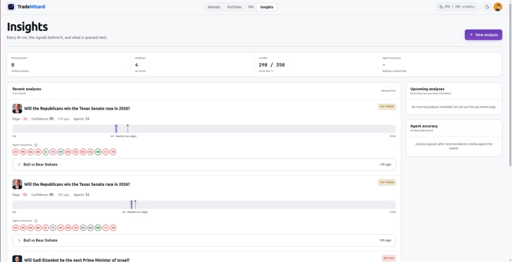The width and height of the screenshot is (512, 262).
Task: Click Agent accuracy stat card at top
Action: click(x=440, y=64)
